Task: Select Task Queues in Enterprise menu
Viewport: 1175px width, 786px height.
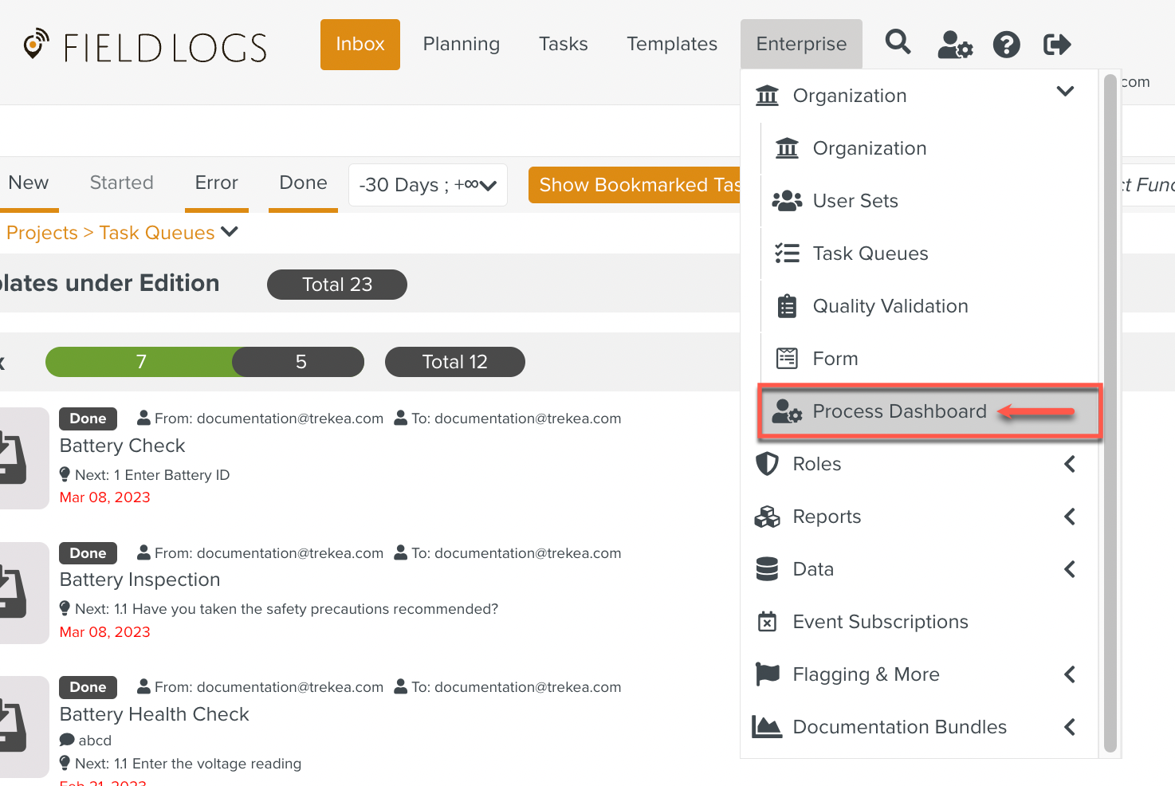Action: [x=870, y=253]
